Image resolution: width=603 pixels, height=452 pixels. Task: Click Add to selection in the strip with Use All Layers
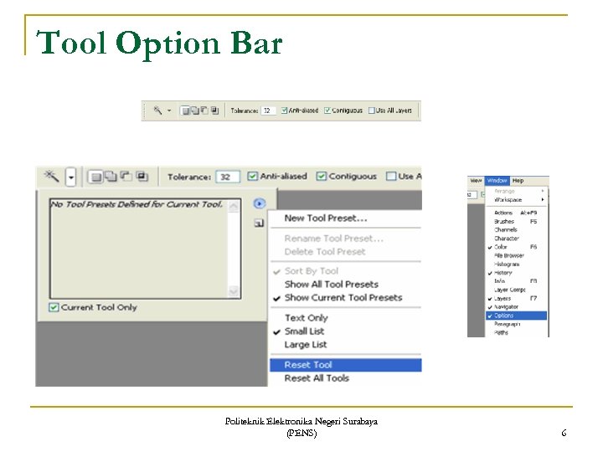(195, 110)
